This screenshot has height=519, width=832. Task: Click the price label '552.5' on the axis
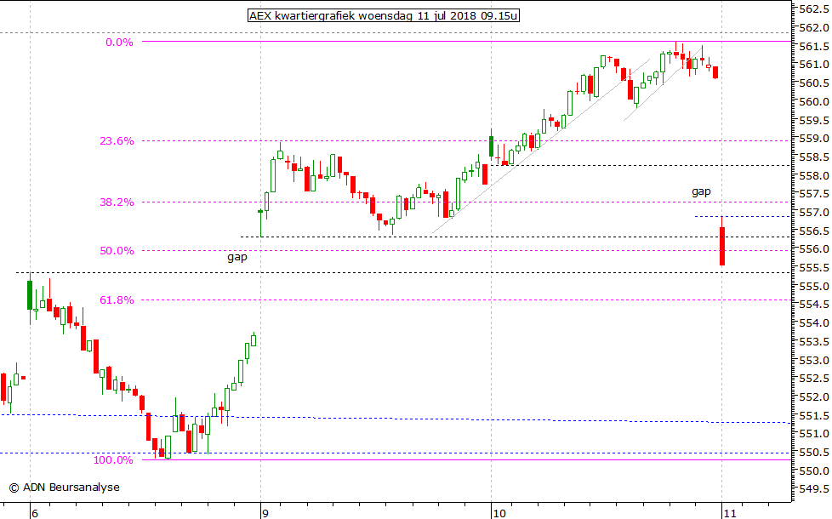coord(814,379)
